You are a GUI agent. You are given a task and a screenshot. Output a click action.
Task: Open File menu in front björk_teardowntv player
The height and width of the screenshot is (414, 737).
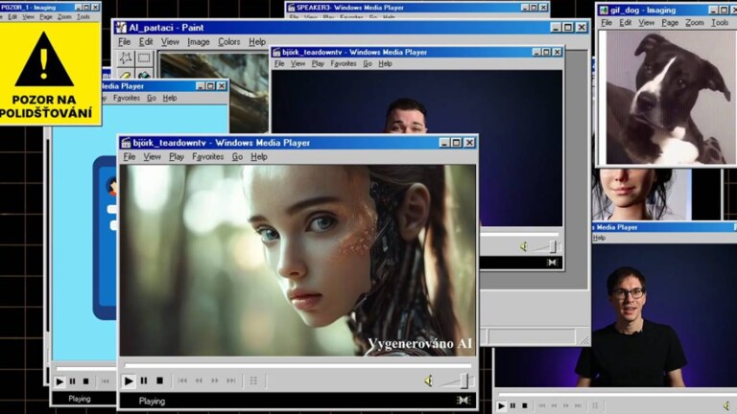click(x=130, y=157)
